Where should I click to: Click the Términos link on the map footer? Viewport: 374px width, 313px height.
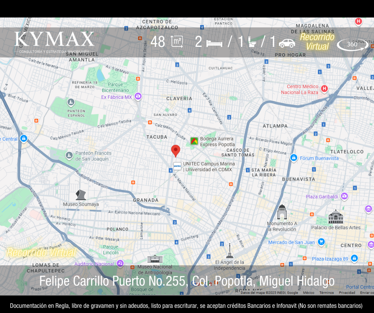[327, 292]
